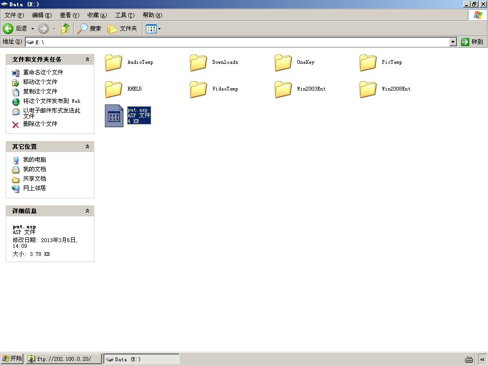Screen dimensions: 488x366
Task: Click in the address field E:\
Action: (x=237, y=42)
